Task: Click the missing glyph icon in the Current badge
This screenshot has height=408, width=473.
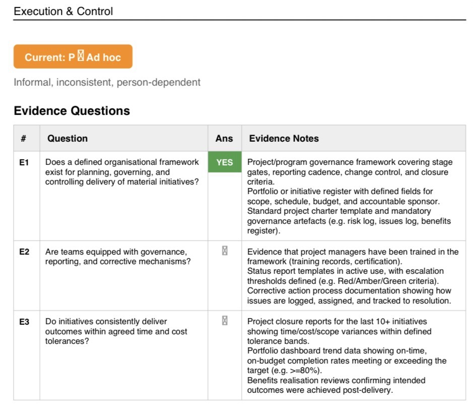Action: (x=81, y=55)
